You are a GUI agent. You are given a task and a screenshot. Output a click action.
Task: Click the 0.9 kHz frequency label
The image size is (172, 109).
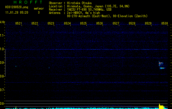click(2, 63)
